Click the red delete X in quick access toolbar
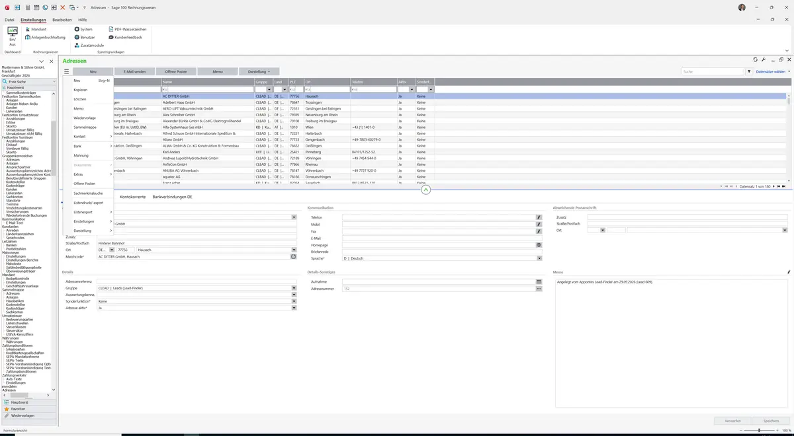 pos(62,7)
